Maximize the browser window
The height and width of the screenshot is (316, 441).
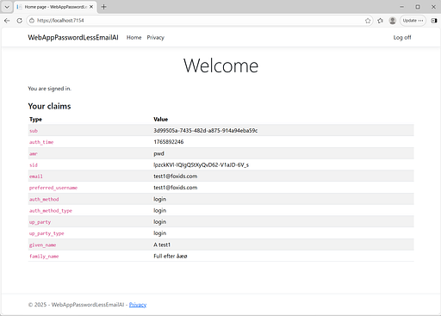418,7
